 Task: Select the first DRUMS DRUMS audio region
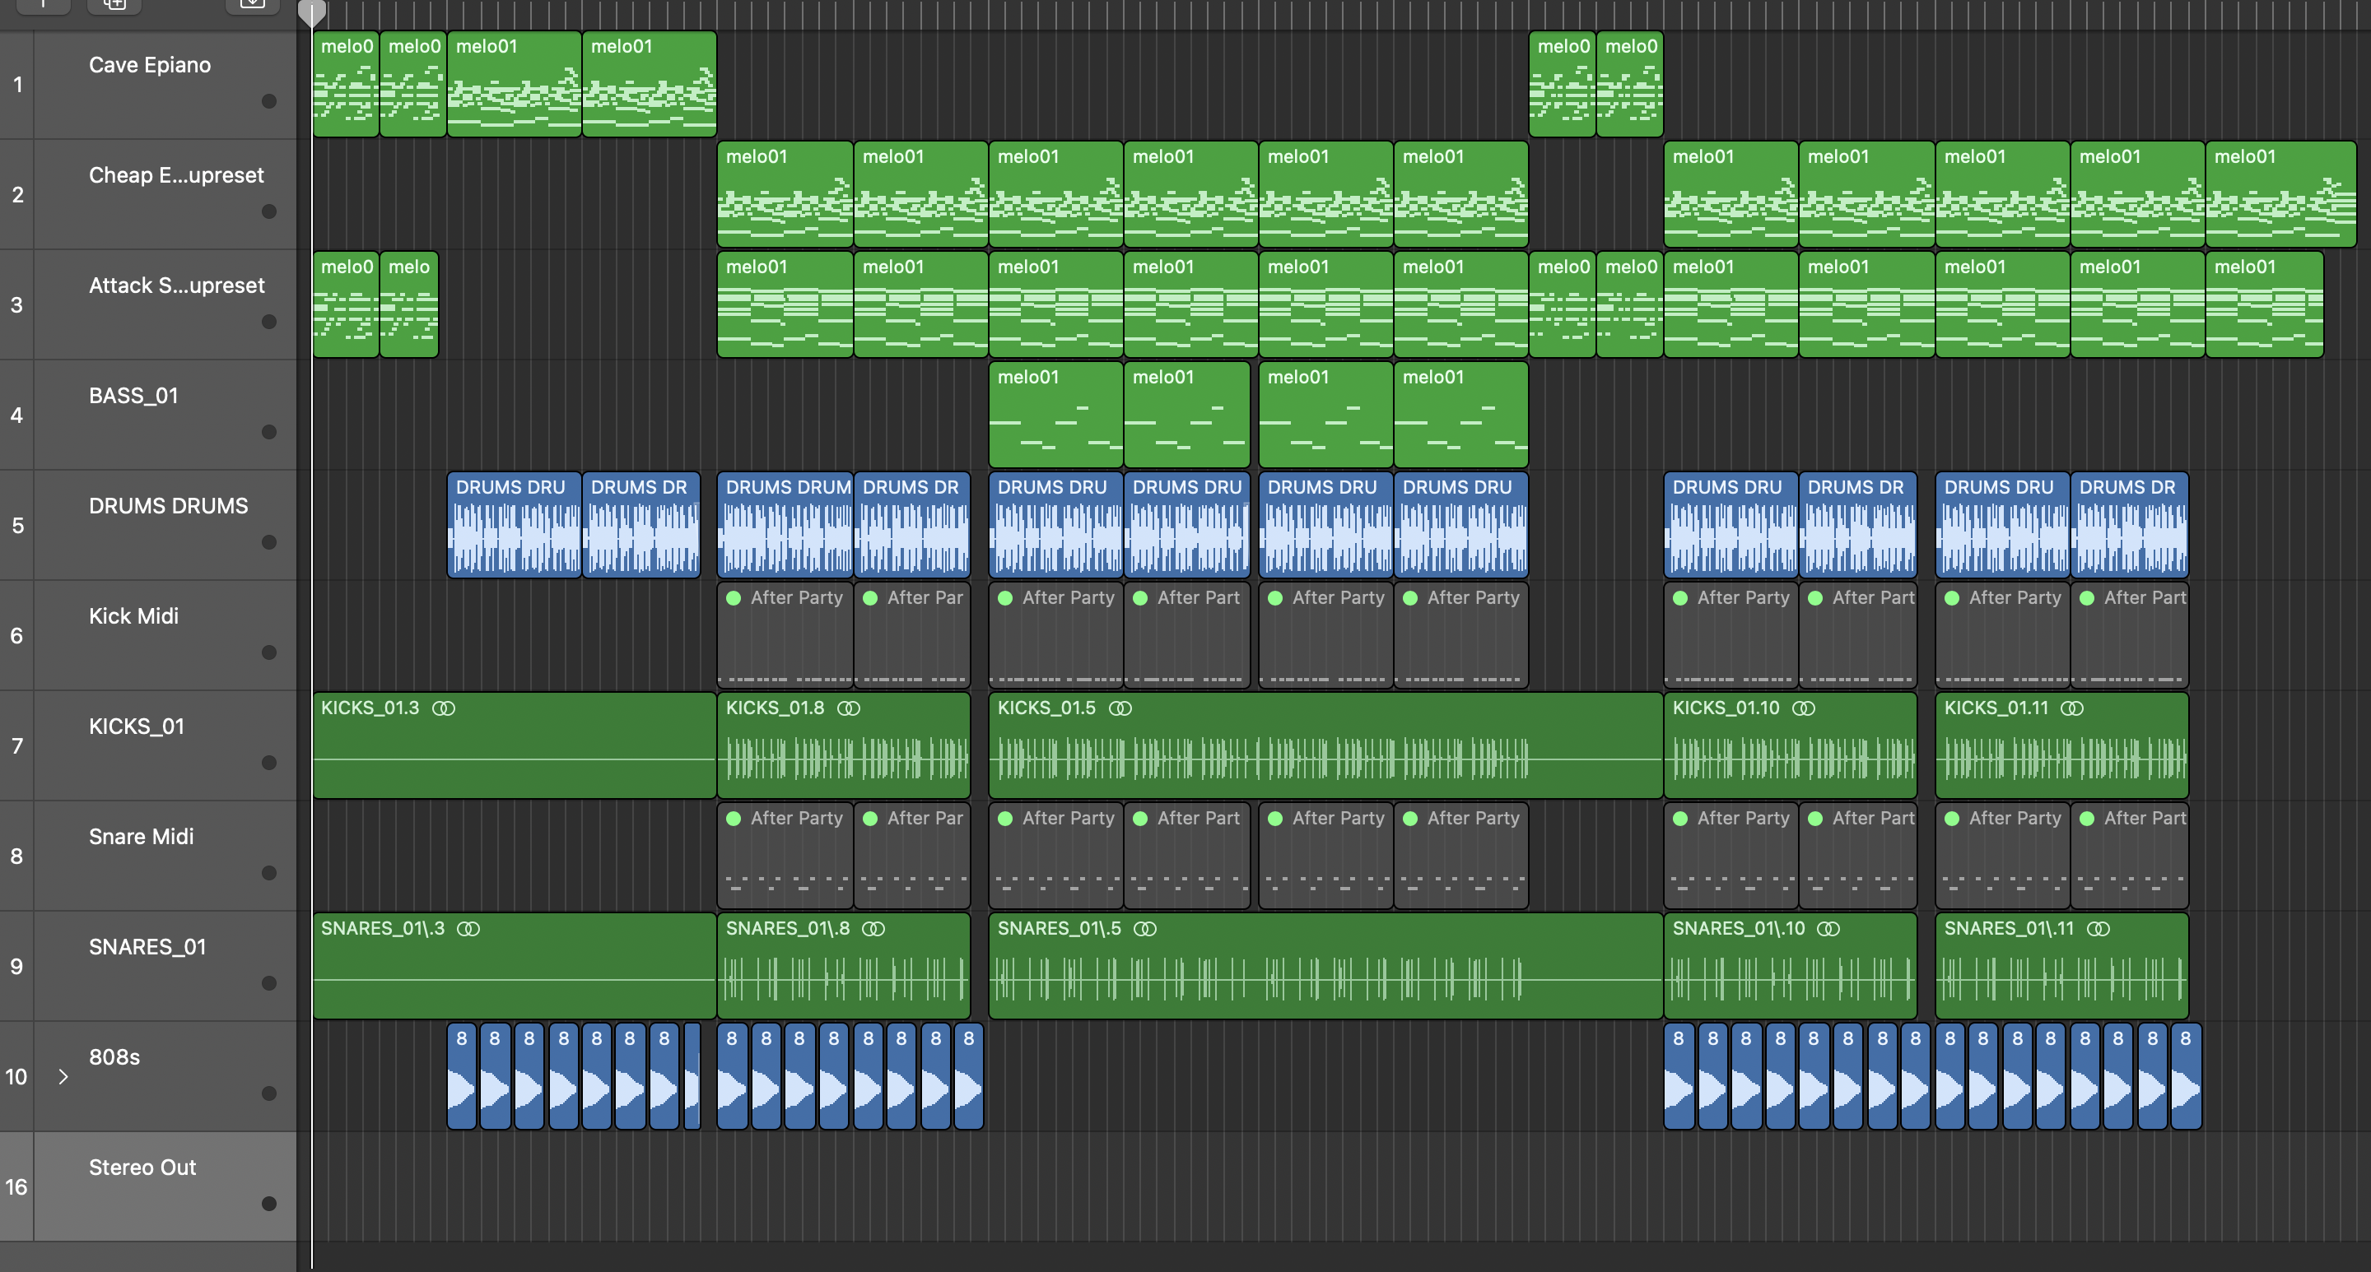pos(514,524)
